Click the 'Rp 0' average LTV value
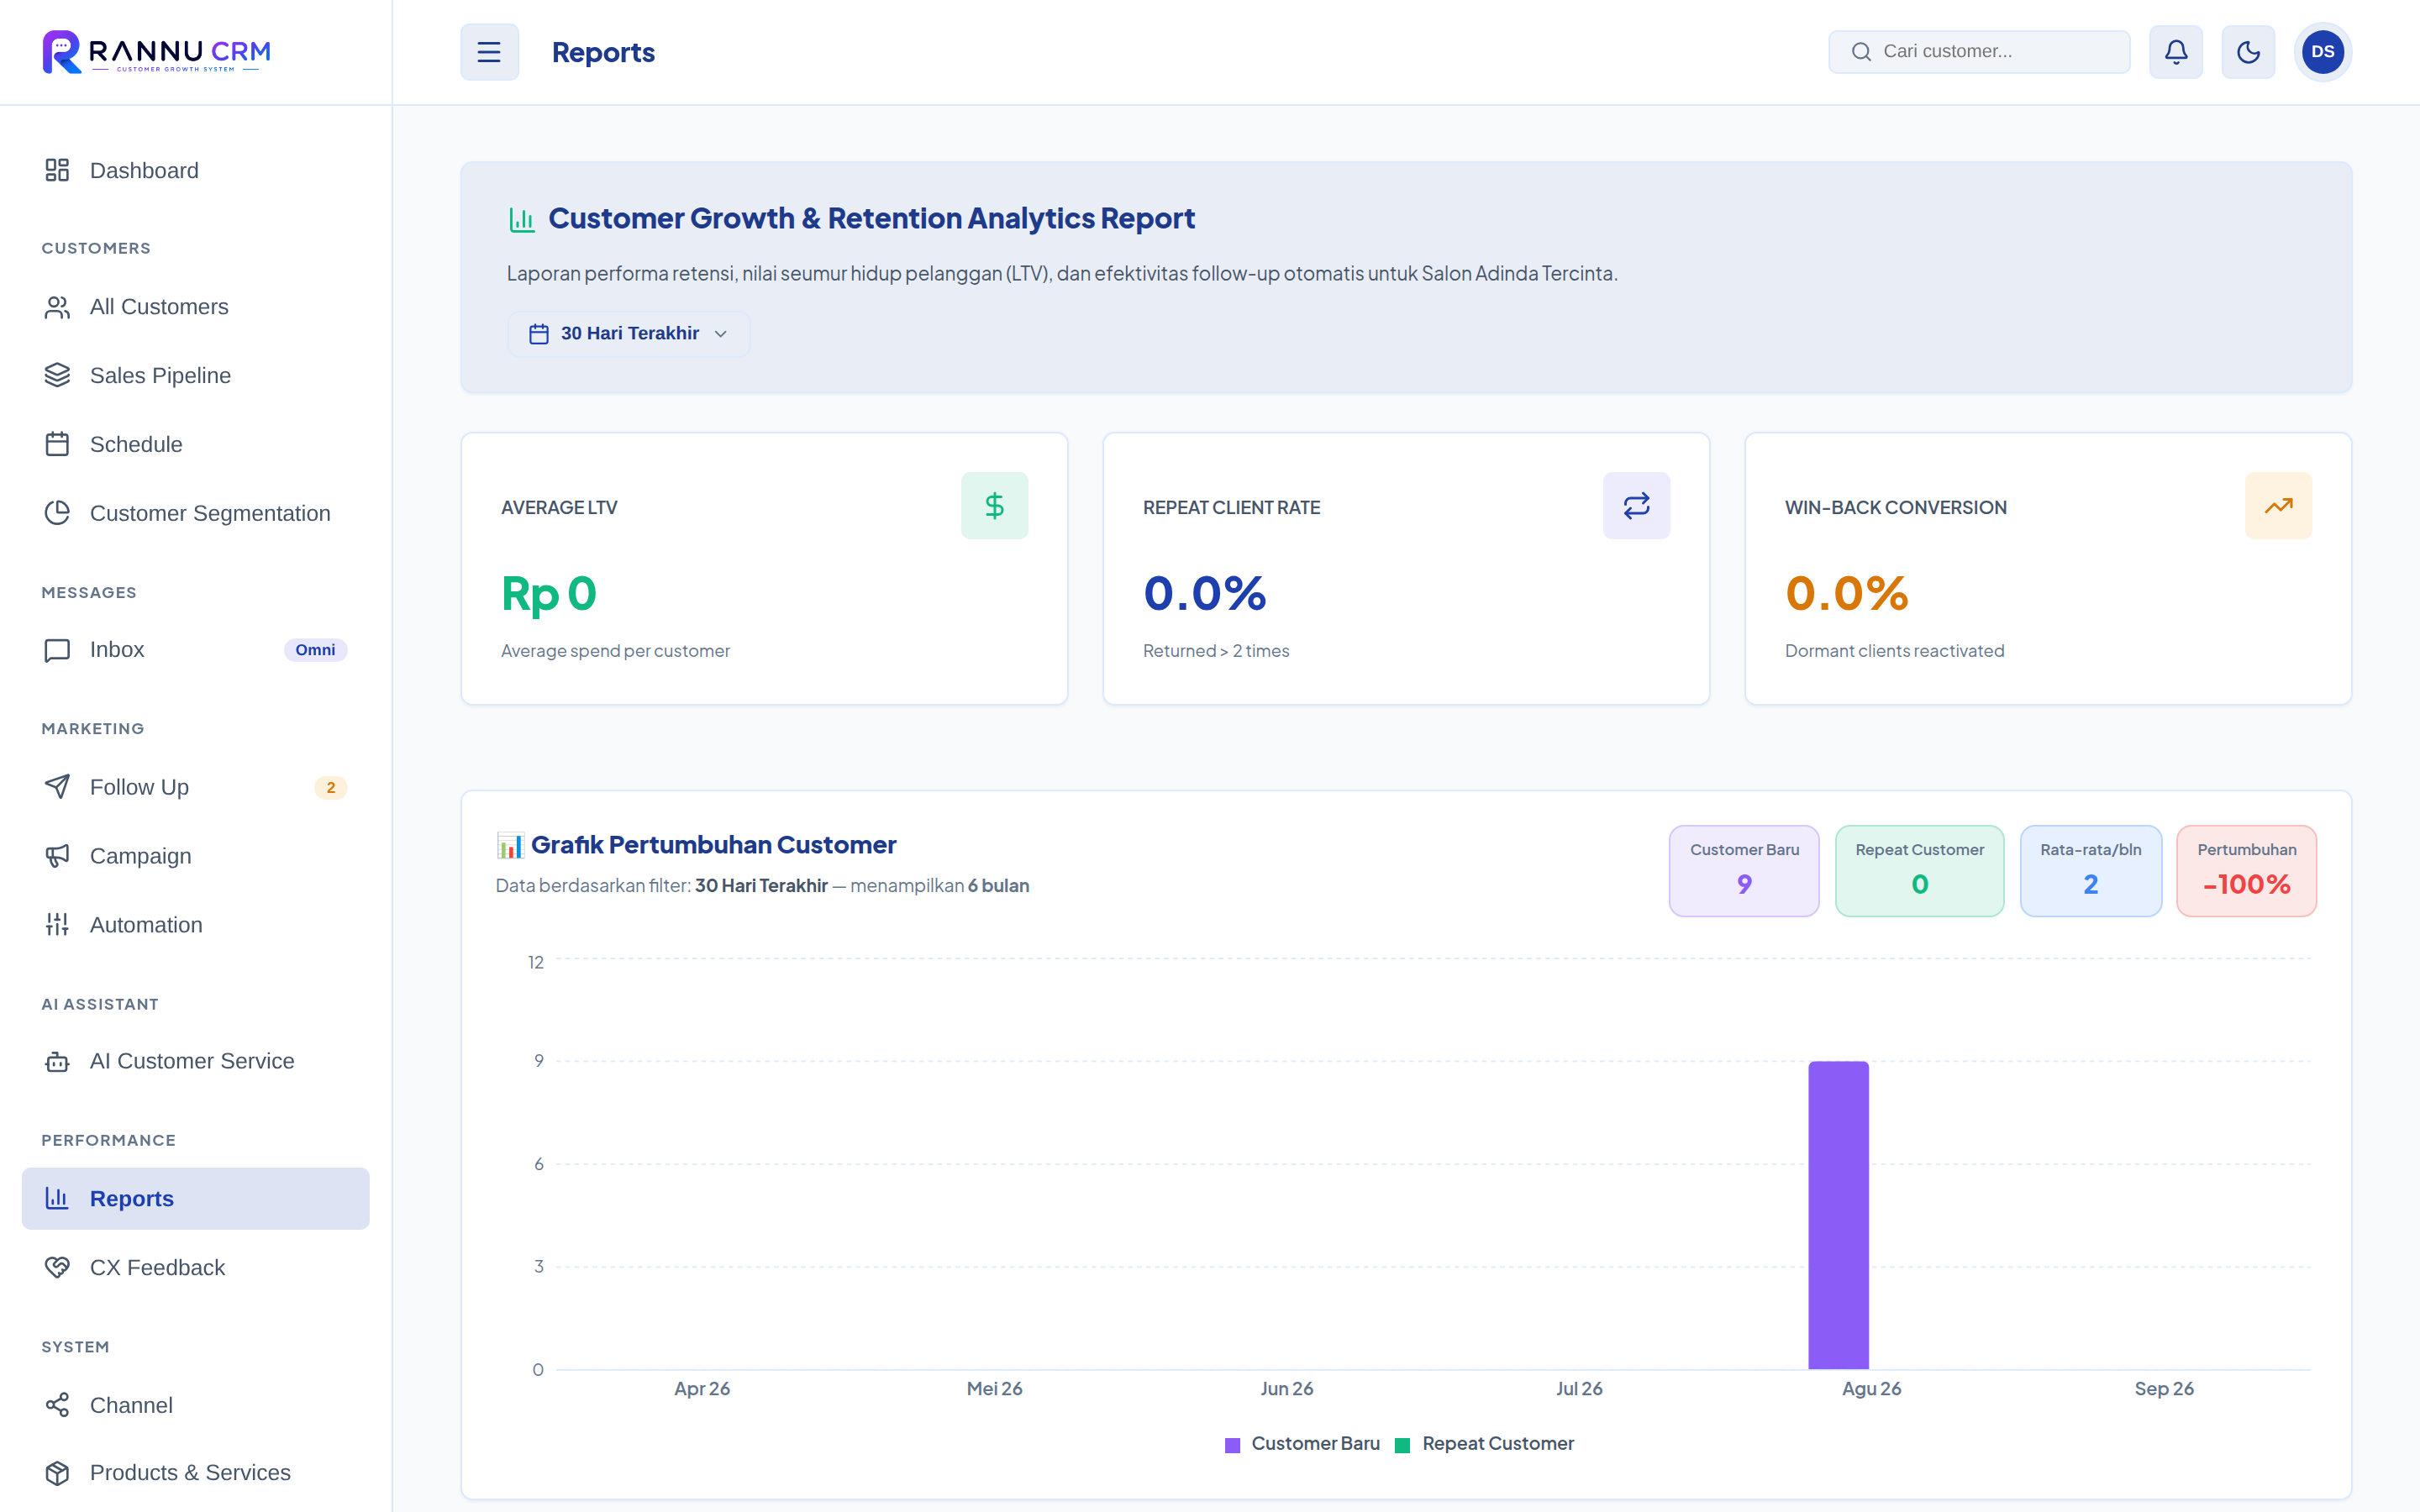2420x1512 pixels. point(549,594)
